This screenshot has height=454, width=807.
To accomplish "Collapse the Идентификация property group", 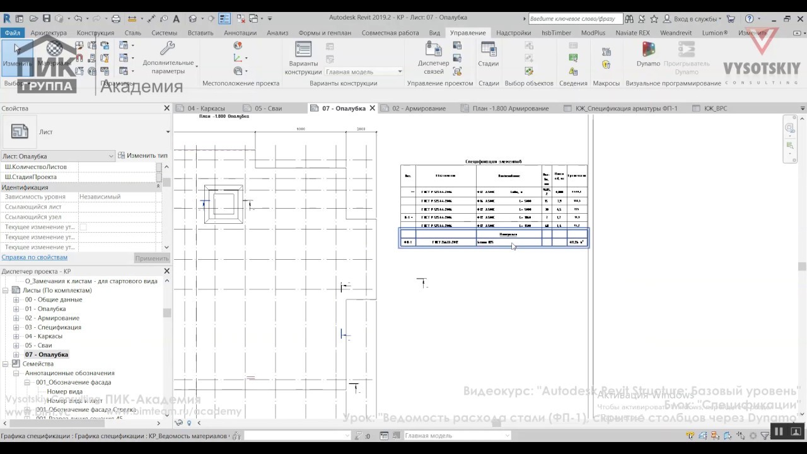I will pyautogui.click(x=158, y=187).
